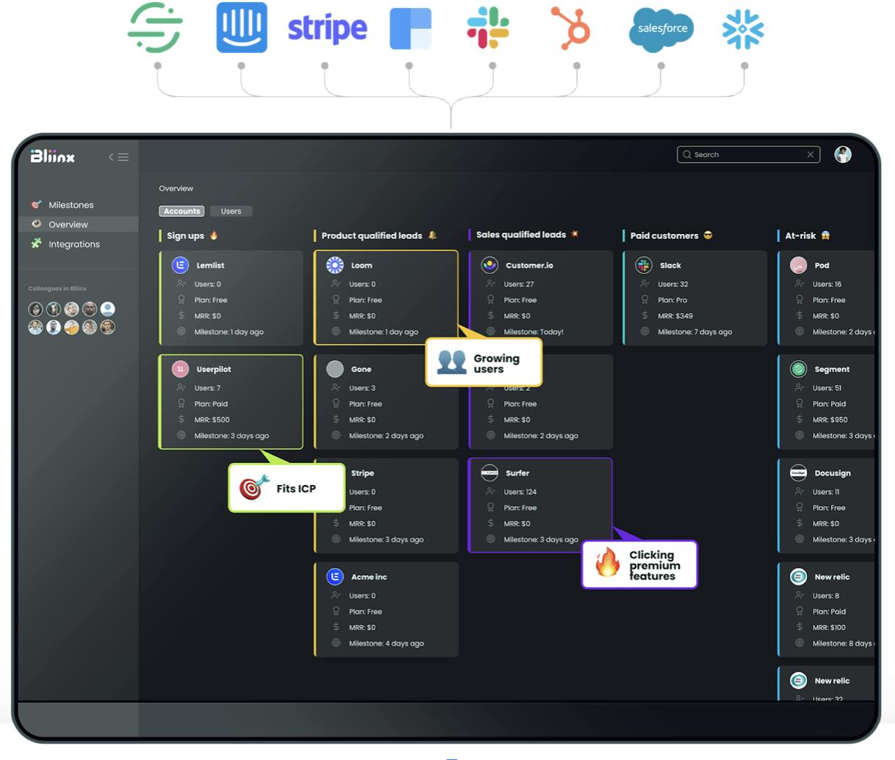Click the Intercom integration logo
This screenshot has width=895, height=760.
coord(241,28)
